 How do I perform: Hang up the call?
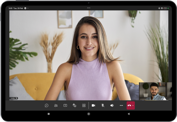129,105
